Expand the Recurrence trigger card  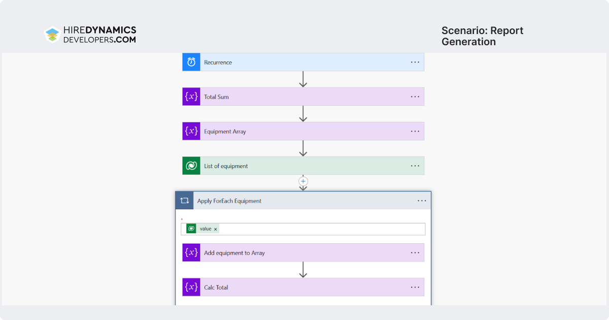pyautogui.click(x=303, y=62)
